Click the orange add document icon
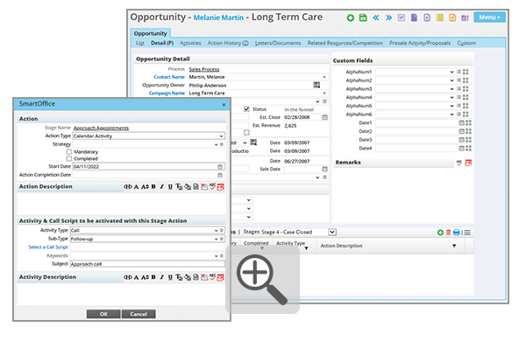 (452, 17)
